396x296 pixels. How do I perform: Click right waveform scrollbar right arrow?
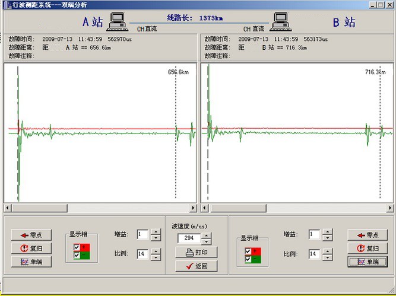coord(389,208)
